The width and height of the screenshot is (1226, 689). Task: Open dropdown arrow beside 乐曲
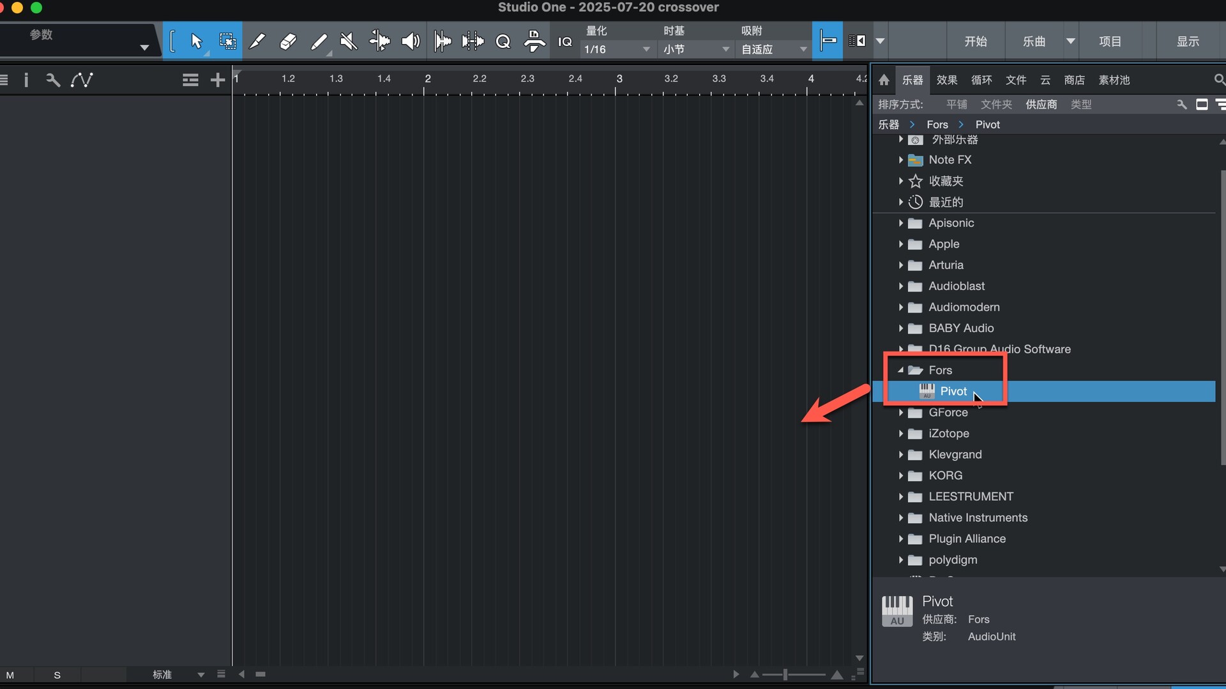click(1071, 41)
